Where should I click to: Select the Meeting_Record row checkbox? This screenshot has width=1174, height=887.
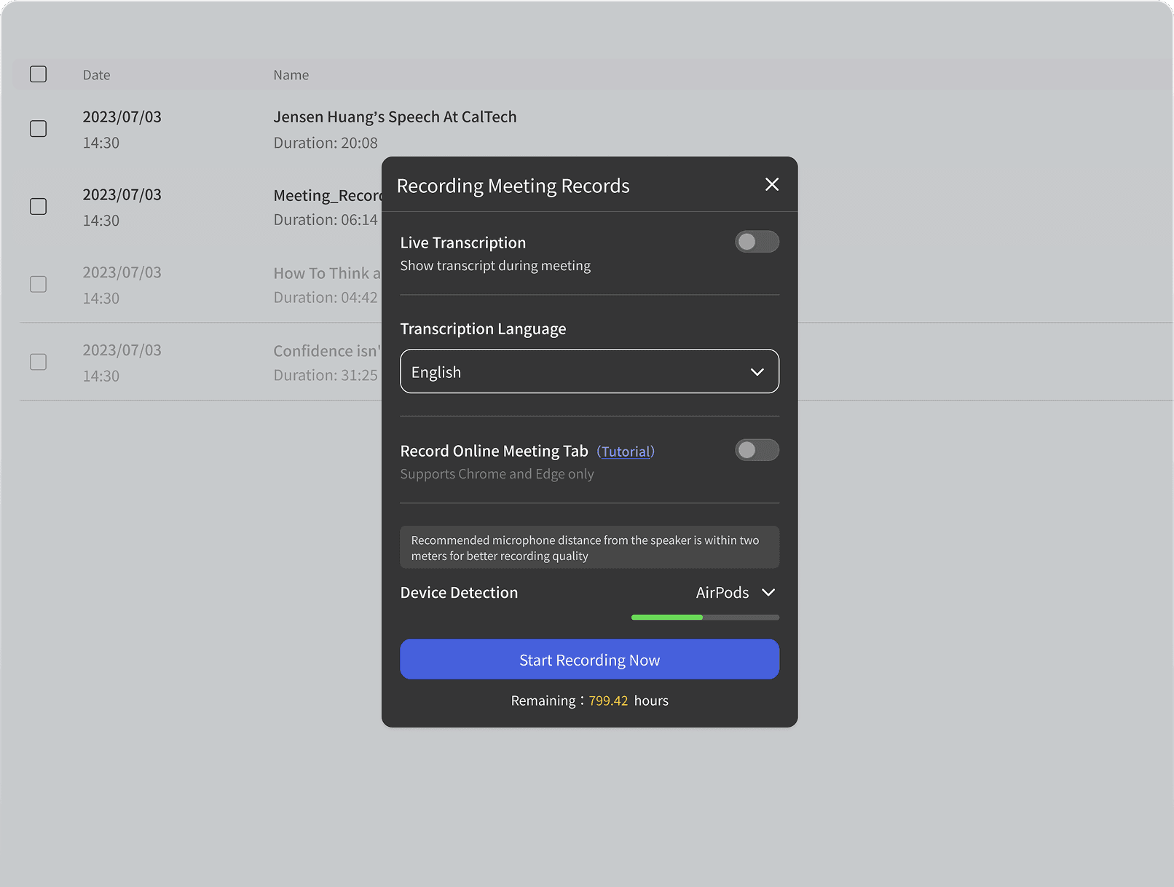39,207
